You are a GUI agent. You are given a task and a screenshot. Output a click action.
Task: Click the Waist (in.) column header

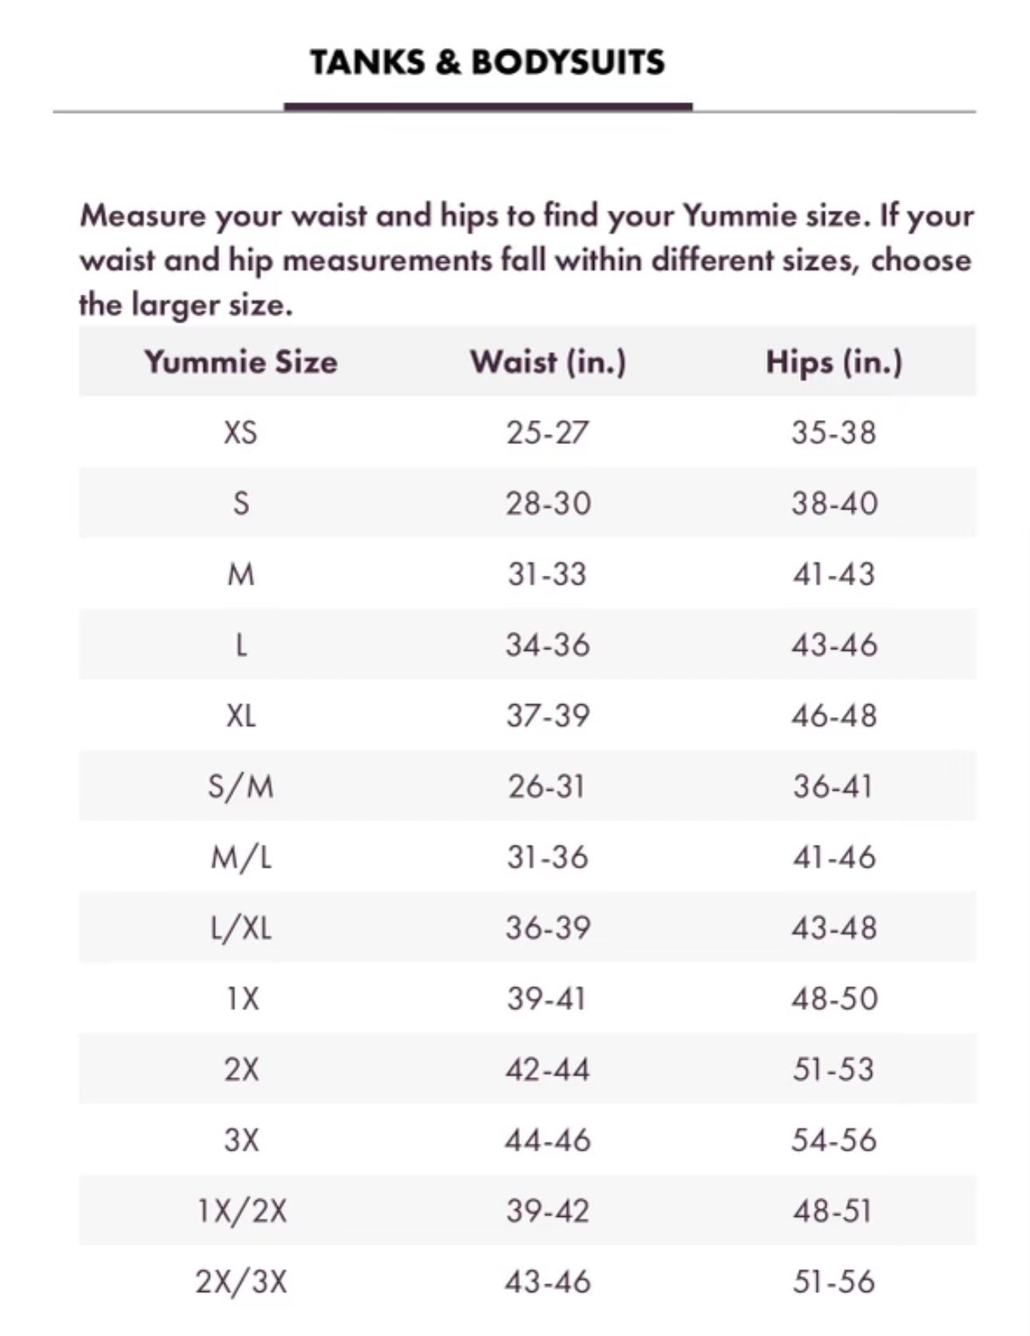click(548, 362)
